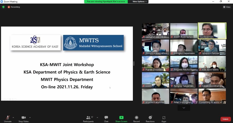Image resolution: width=233 pixels, height=123 pixels.
Task: Open video options arrow beside Stop Video
Action: [30, 118]
